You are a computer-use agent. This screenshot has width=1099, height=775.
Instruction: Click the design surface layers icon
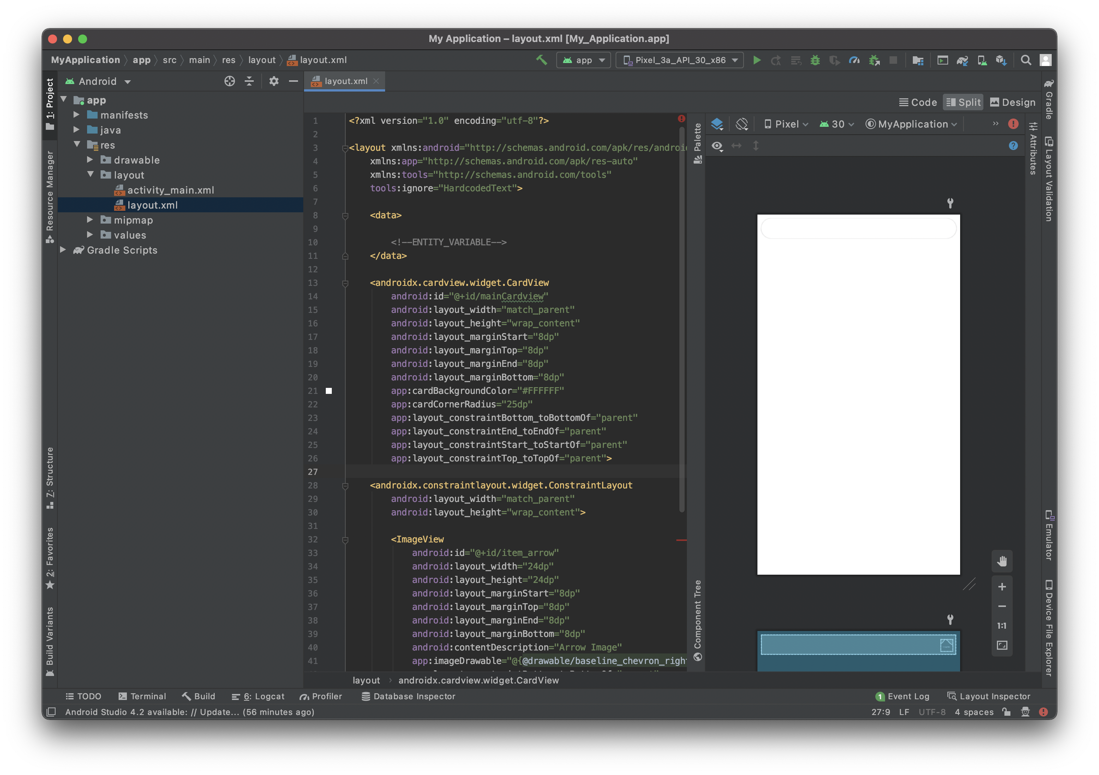(717, 125)
